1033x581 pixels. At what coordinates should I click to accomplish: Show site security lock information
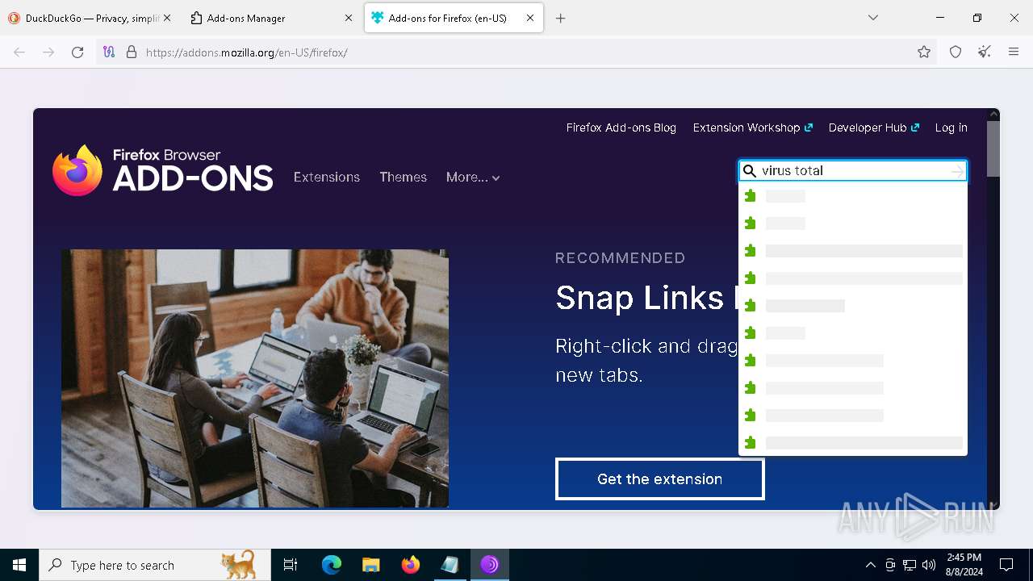point(132,52)
